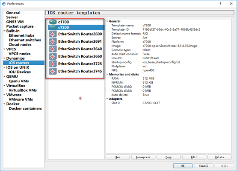Edit the selected c7200 template
This screenshot has height=171, width=237.
194,157
